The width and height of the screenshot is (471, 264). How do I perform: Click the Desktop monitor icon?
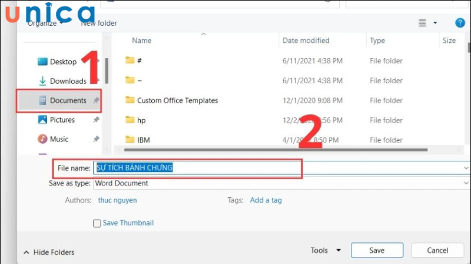42,62
